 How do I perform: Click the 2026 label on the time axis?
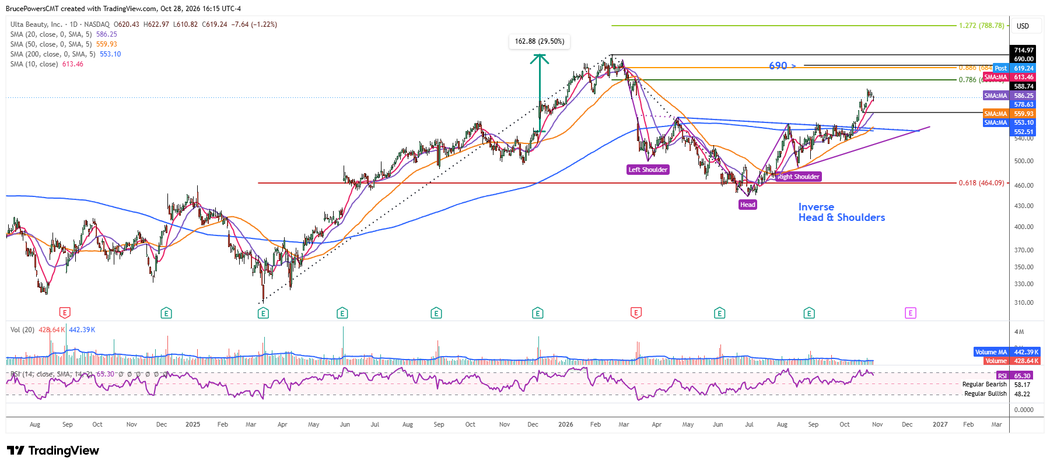[x=566, y=424]
